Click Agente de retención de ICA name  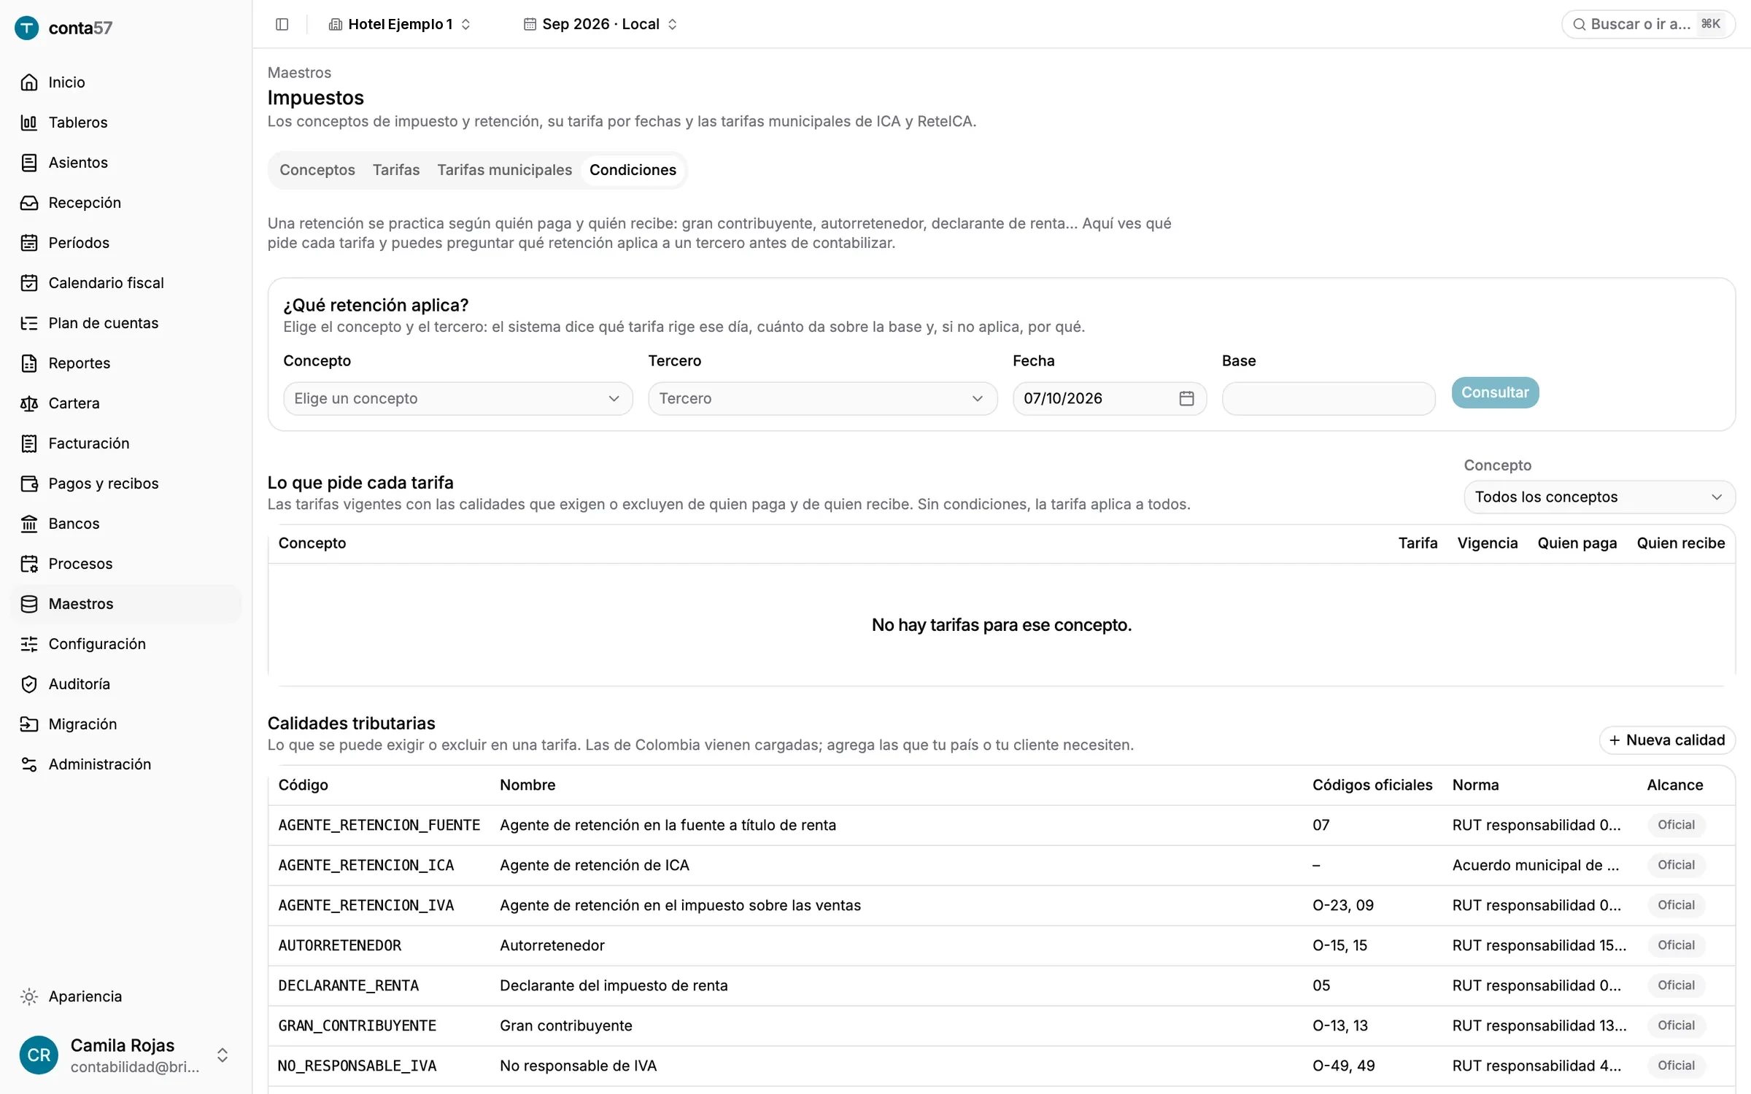pyautogui.click(x=595, y=865)
